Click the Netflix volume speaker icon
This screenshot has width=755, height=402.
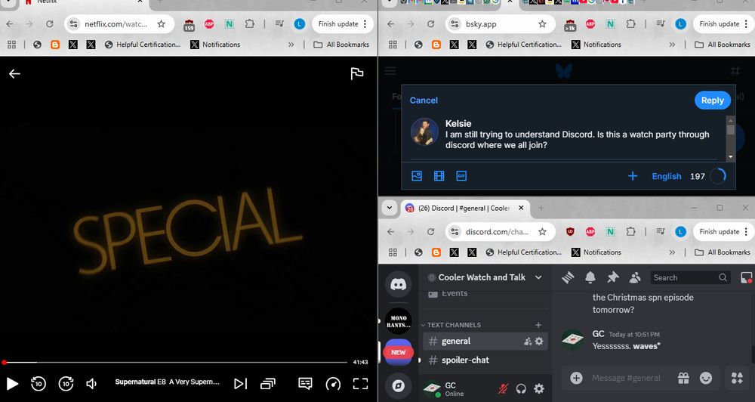pos(91,384)
